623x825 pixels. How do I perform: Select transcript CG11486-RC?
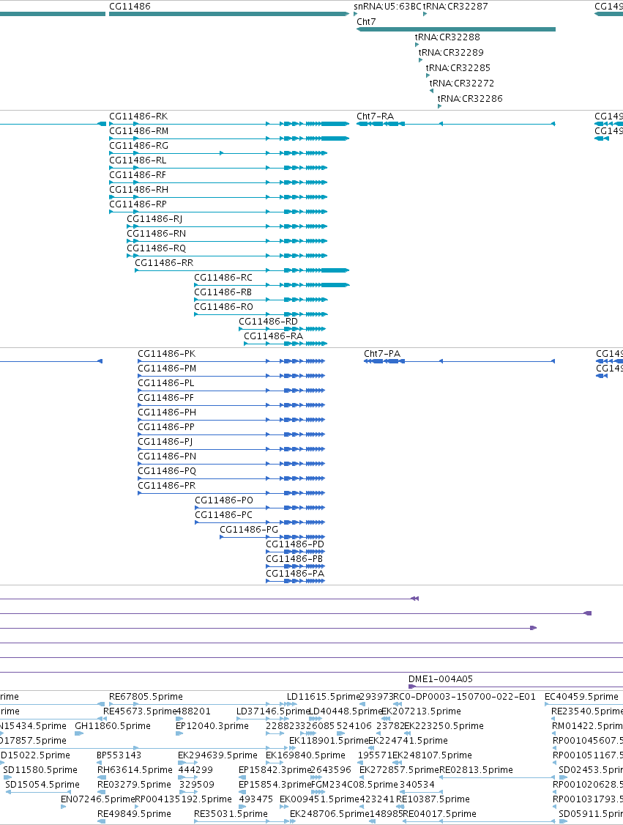(223, 278)
